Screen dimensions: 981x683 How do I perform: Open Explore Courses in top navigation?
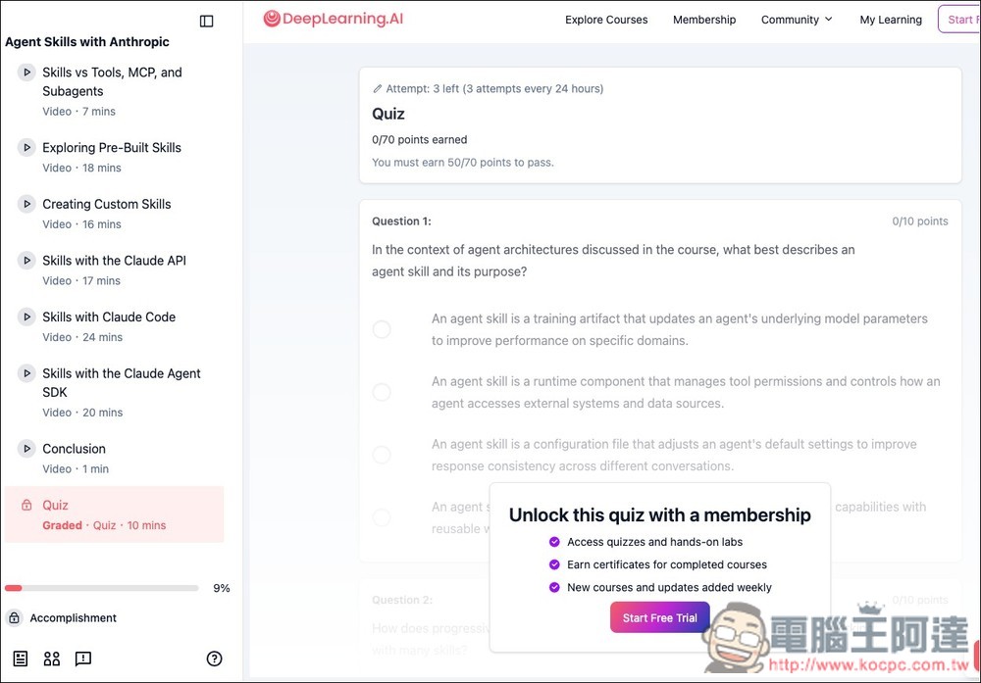tap(606, 20)
